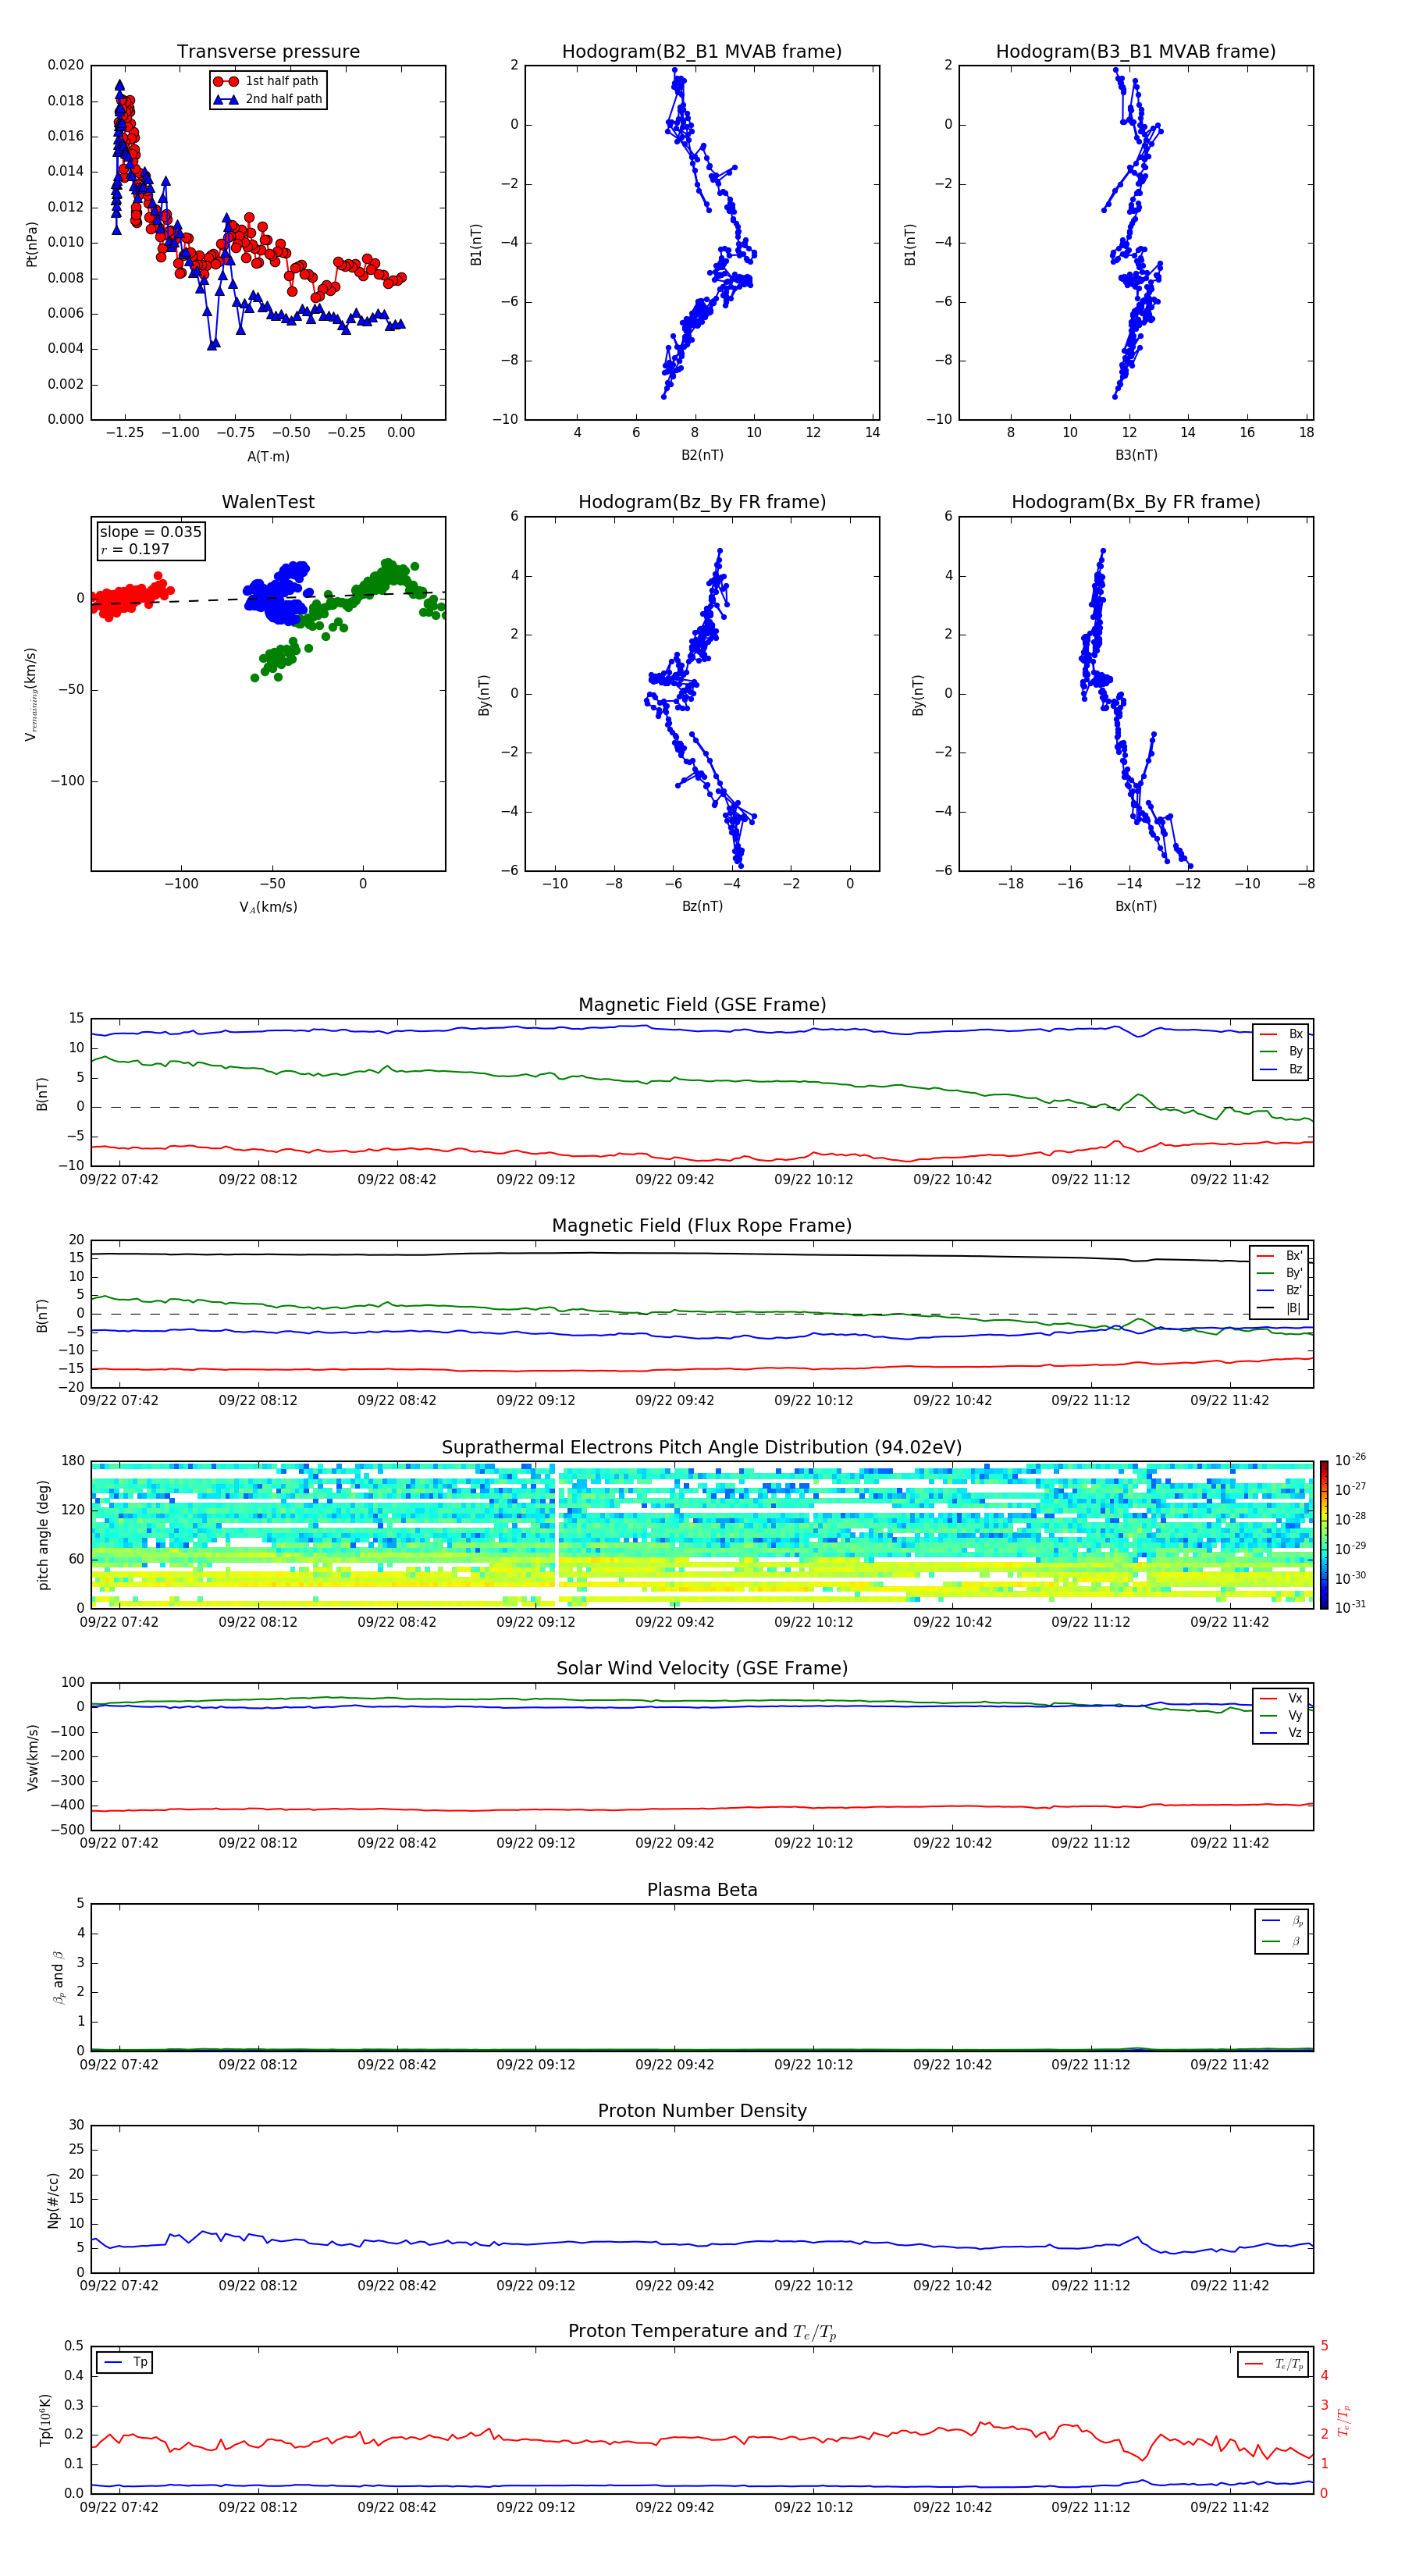Click the "WalenTest" plot title
The height and width of the screenshot is (2576, 1405).
pos(268,502)
